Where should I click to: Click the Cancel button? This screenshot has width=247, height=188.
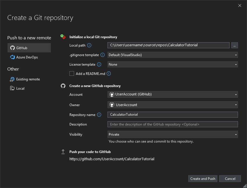click(230, 178)
